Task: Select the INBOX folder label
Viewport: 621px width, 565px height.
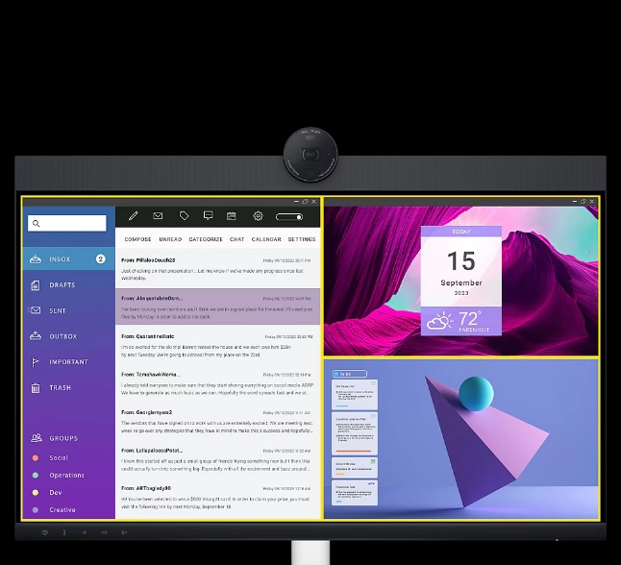Action: [60, 259]
